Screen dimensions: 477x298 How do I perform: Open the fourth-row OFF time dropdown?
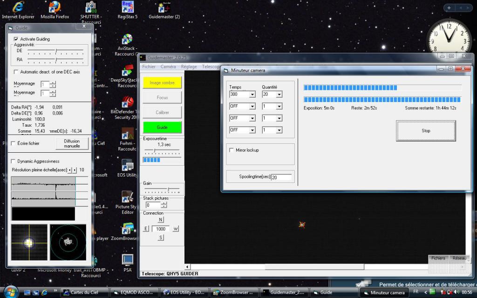pyautogui.click(x=252, y=130)
